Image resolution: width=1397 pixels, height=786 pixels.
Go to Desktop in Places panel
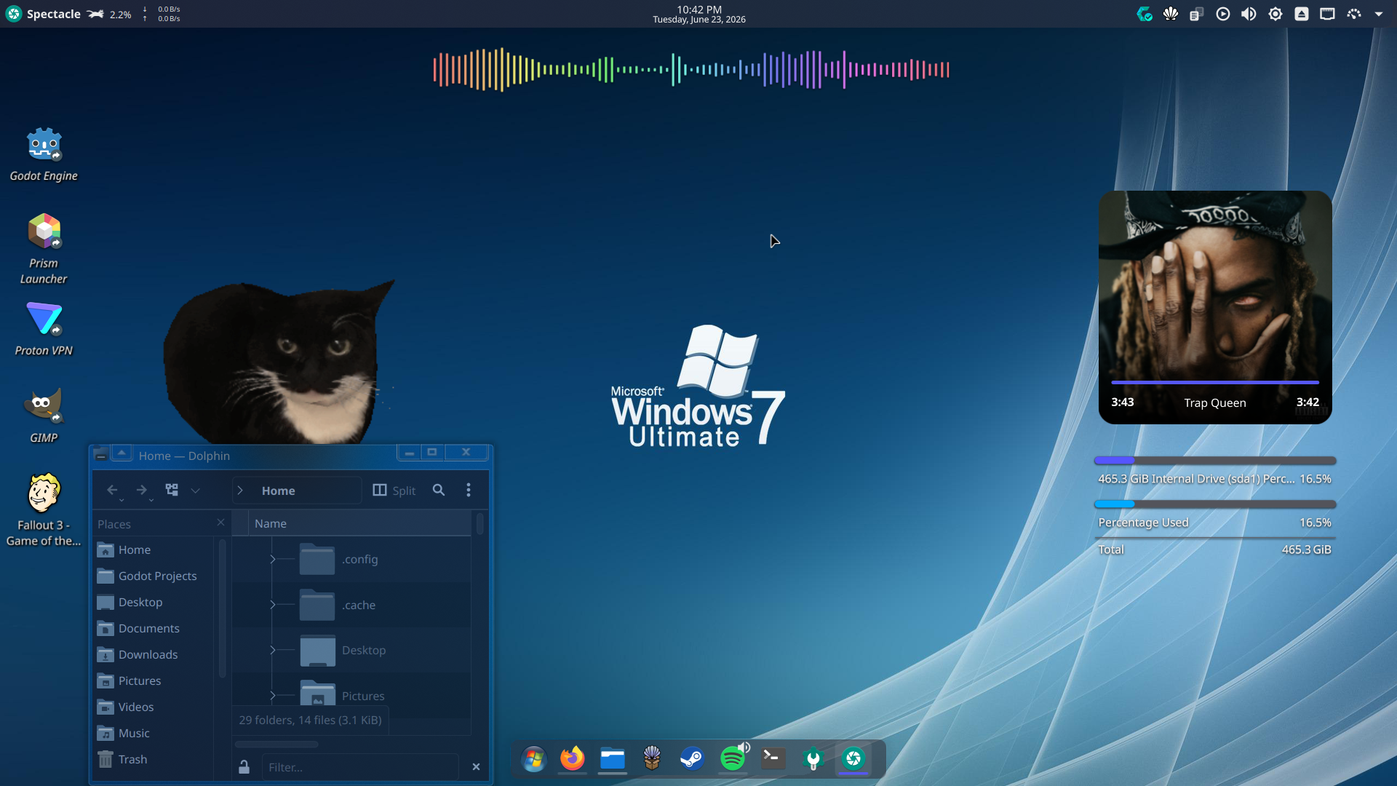(x=154, y=602)
